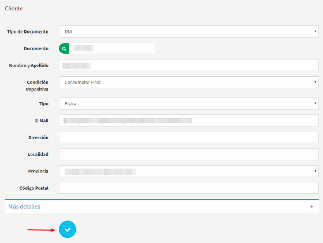Viewport: 323px width, 243px height.
Task: Click the E-Mail field label
Action: (x=42, y=121)
